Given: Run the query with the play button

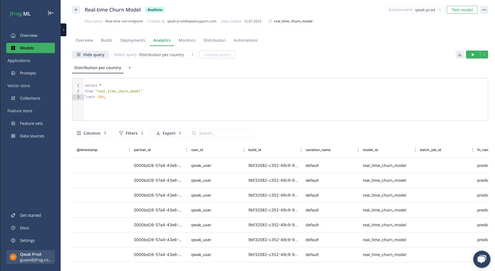Looking at the screenshot, I should [x=473, y=55].
